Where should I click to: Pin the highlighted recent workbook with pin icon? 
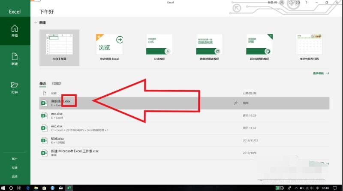click(x=235, y=103)
